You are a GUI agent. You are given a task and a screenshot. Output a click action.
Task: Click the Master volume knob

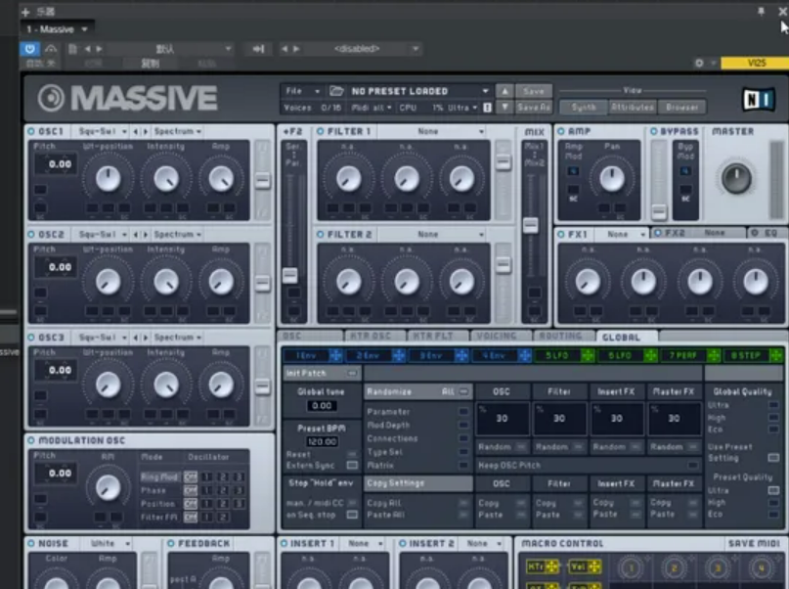coord(736,178)
